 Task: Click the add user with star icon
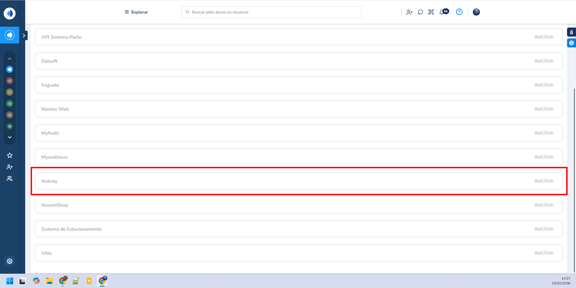coord(409,12)
